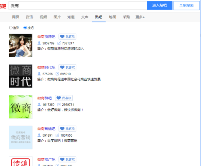Open the 文库 tab

(85, 17)
